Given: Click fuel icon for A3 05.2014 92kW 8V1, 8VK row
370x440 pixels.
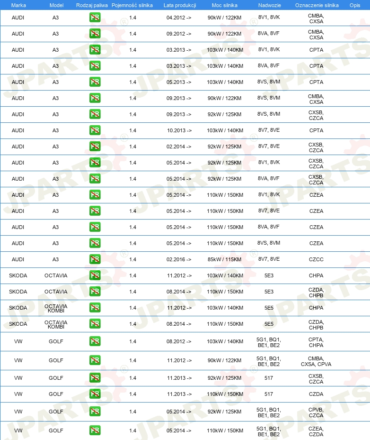Looking at the screenshot, I should pos(95,163).
